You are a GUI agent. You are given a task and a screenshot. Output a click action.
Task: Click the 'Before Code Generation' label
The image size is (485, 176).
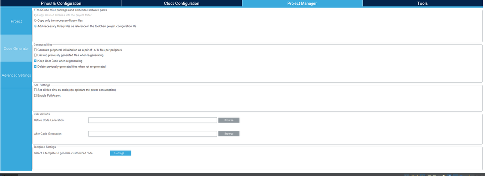[49, 120]
